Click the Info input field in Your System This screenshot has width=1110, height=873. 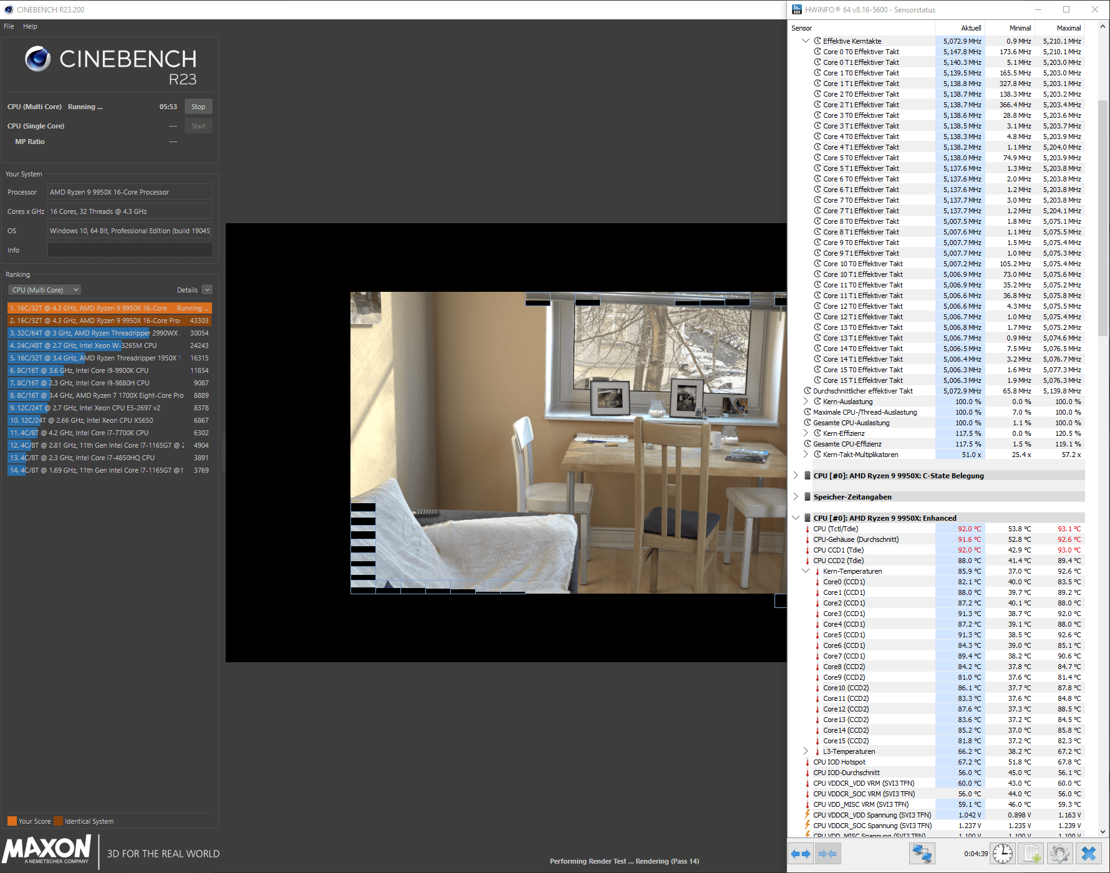(x=130, y=250)
